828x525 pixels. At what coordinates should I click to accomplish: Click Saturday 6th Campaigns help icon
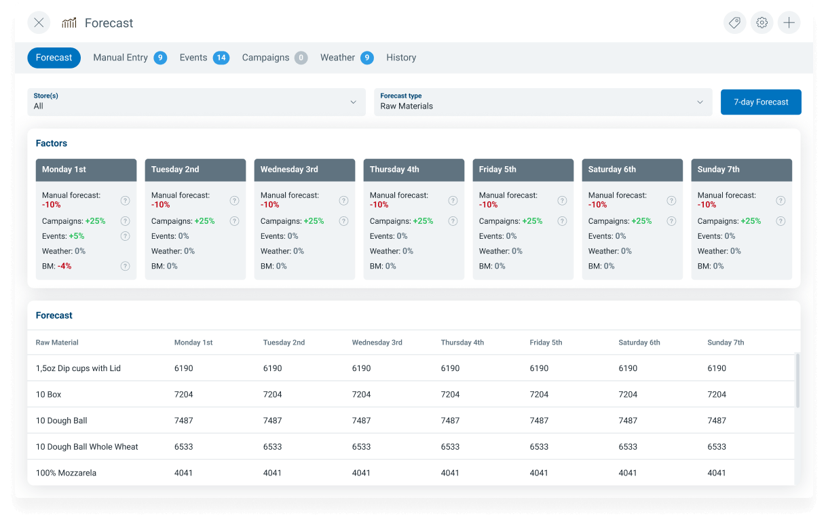tap(671, 221)
